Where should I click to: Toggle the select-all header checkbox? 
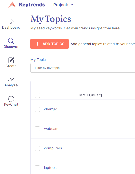coord(37,95)
